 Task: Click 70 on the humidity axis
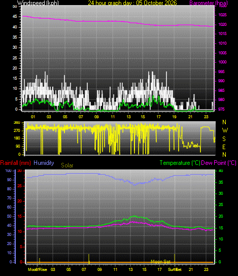[9, 198]
